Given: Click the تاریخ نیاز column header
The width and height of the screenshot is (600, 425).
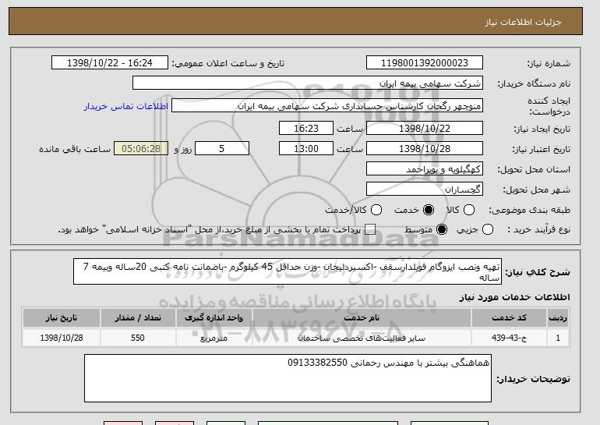Looking at the screenshot, I should pos(62,318).
